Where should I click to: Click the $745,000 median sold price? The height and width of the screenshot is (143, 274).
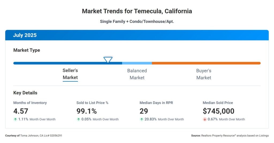pos(218,111)
